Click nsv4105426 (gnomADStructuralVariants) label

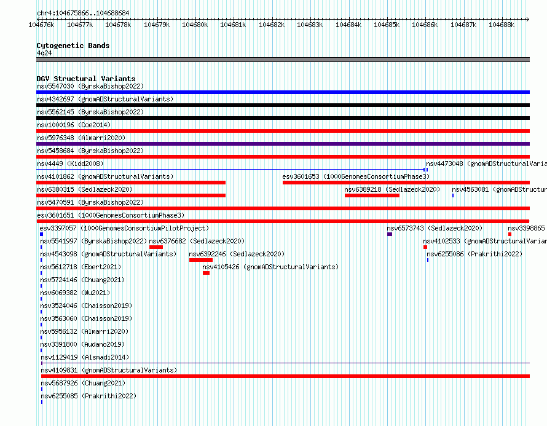270,267
